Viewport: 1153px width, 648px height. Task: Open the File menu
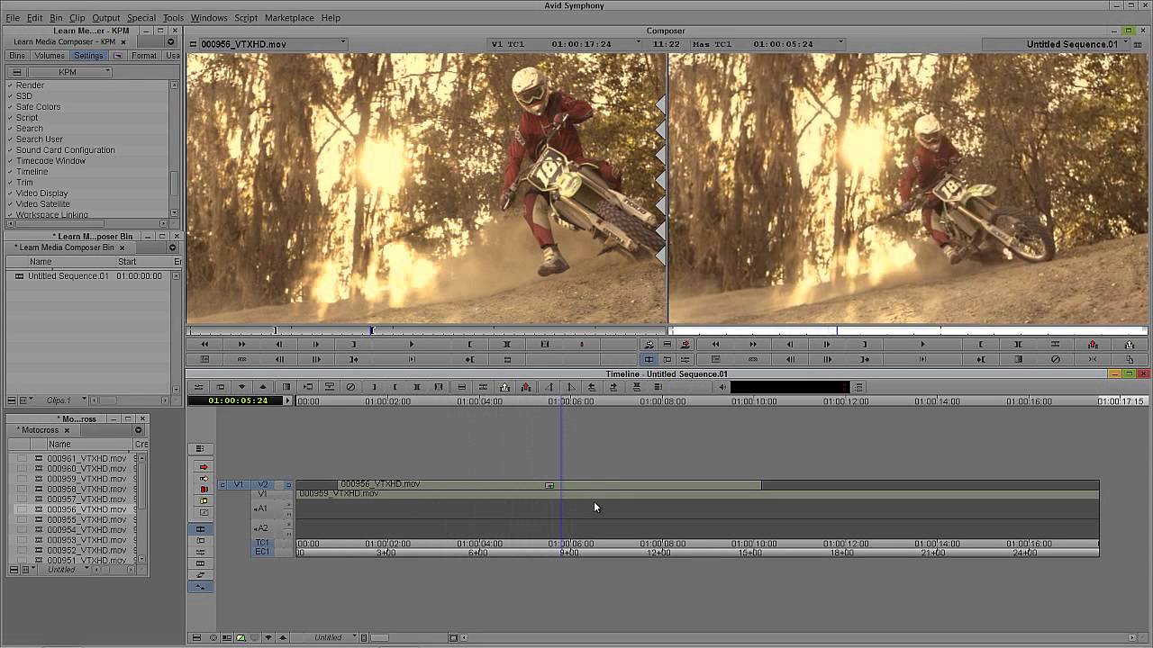pos(13,18)
